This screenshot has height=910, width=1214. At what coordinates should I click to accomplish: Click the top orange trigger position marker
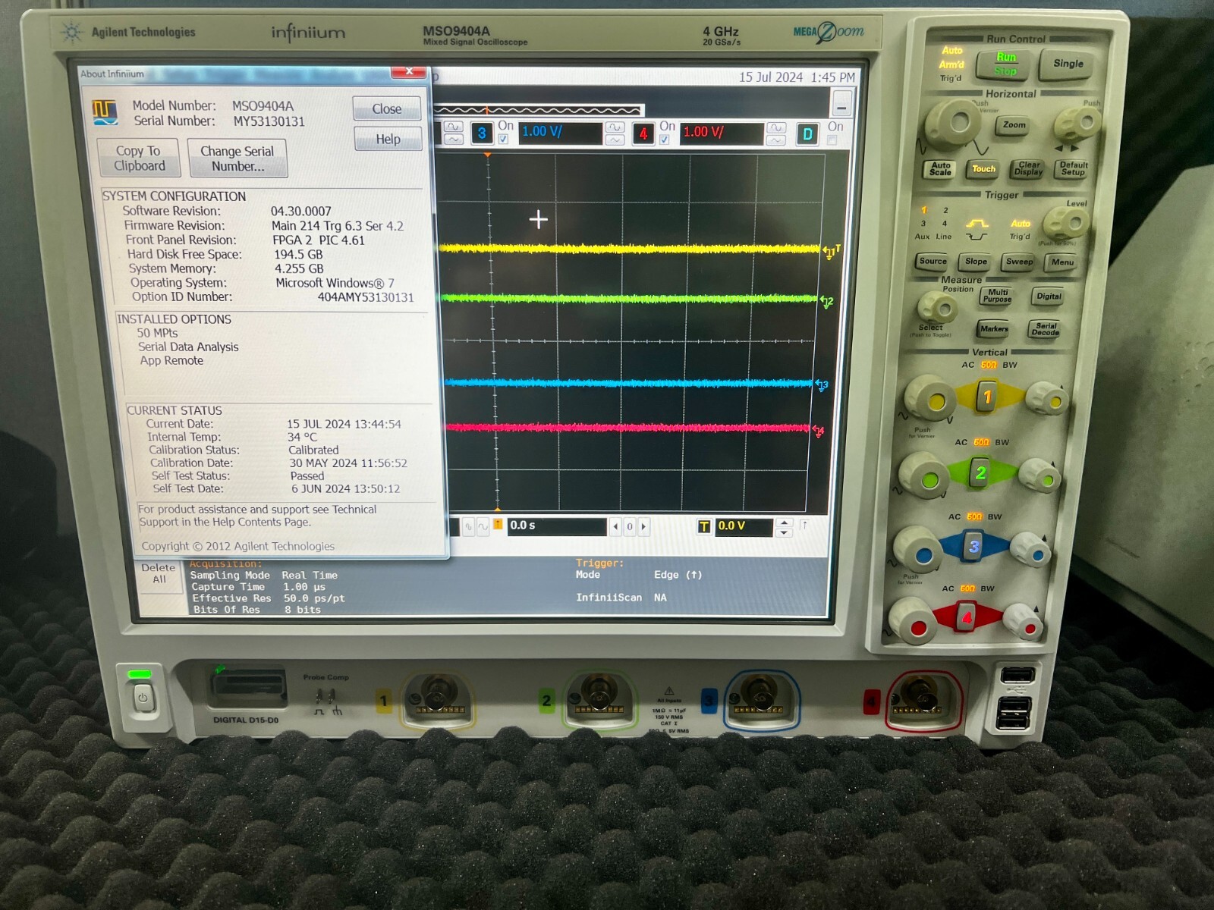tap(488, 155)
